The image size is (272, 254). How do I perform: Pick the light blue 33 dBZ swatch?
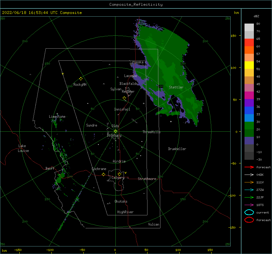(249, 118)
